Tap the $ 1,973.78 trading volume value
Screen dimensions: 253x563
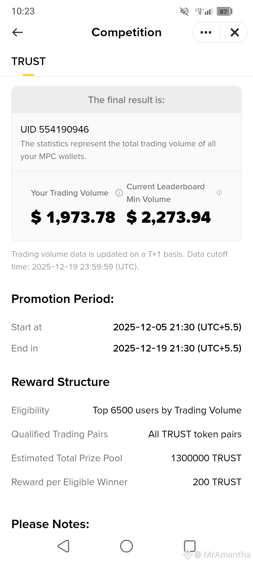click(x=73, y=217)
